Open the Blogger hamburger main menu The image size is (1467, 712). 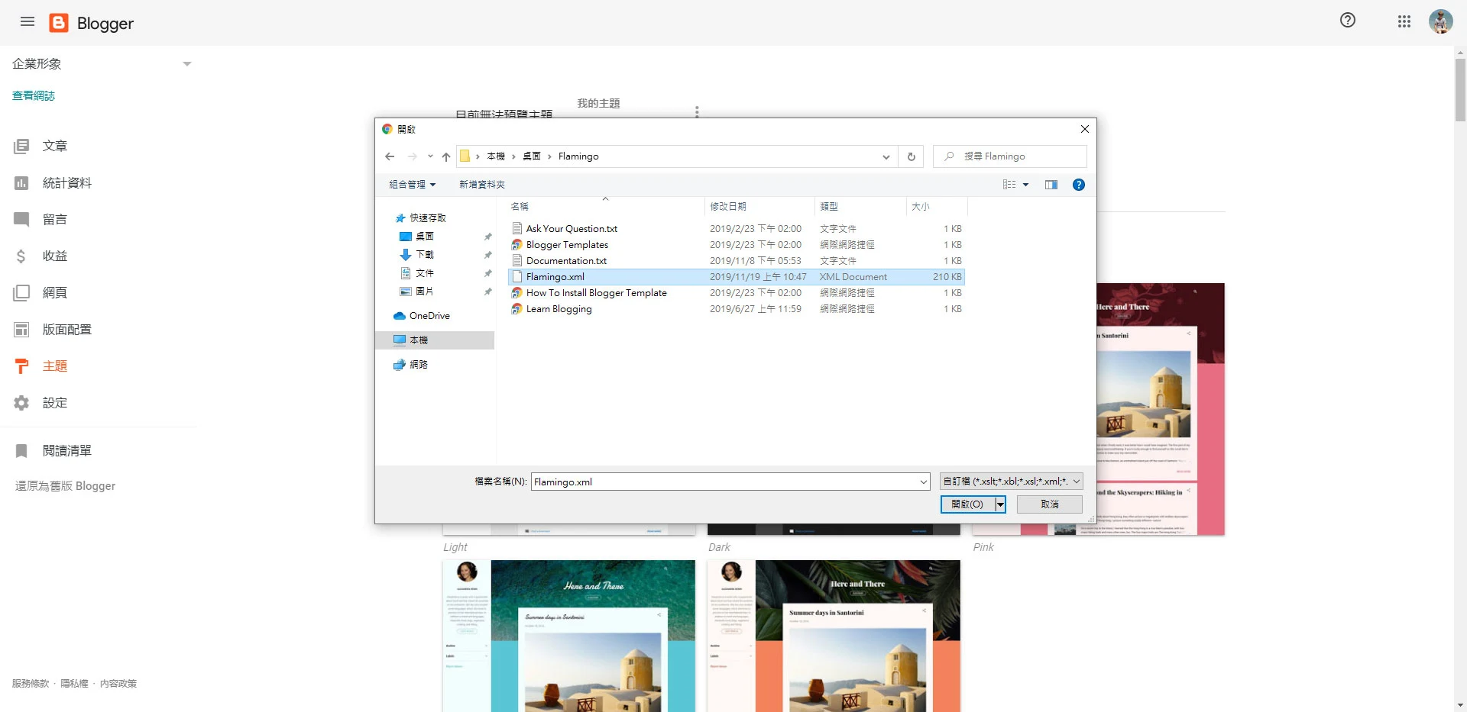coord(28,21)
